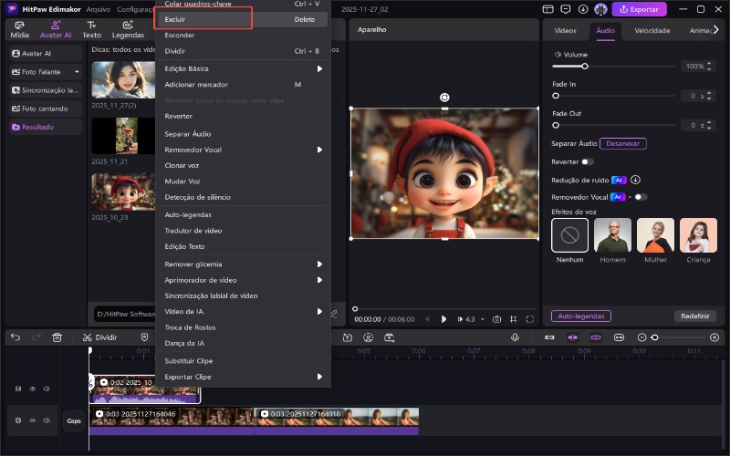The height and width of the screenshot is (456, 730).
Task: Click the Exportar button
Action: [x=639, y=9]
